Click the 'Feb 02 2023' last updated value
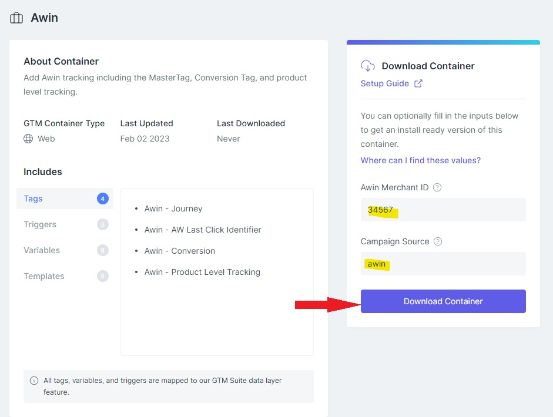 145,139
